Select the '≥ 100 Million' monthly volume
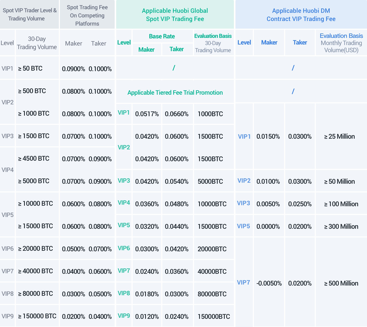This screenshot has width=367, height=327. (x=341, y=204)
